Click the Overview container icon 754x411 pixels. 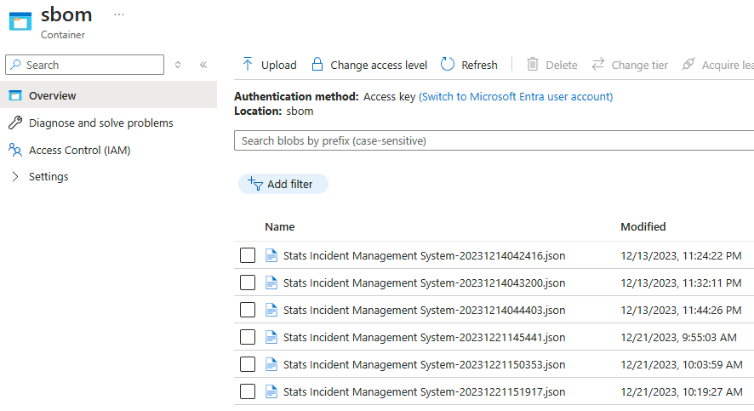(15, 95)
